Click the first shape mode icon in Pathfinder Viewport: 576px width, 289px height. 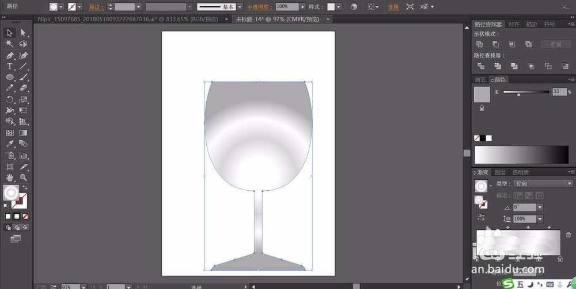click(479, 44)
